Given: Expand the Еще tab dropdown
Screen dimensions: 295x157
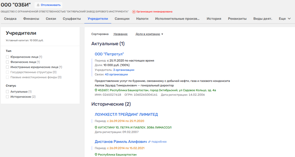Looking at the screenshot, I should (x=285, y=19).
